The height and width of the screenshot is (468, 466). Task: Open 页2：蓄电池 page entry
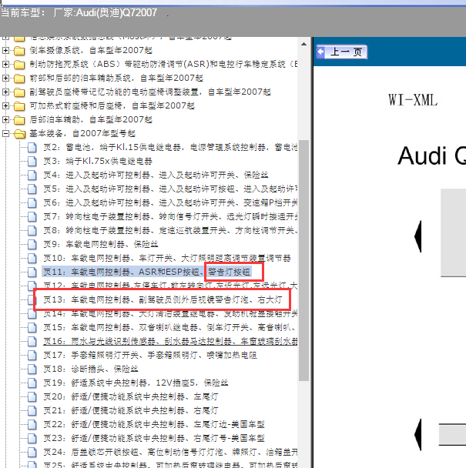(170, 147)
